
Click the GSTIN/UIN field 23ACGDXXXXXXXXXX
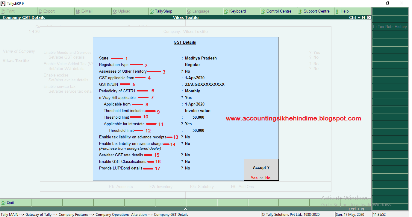(x=205, y=84)
